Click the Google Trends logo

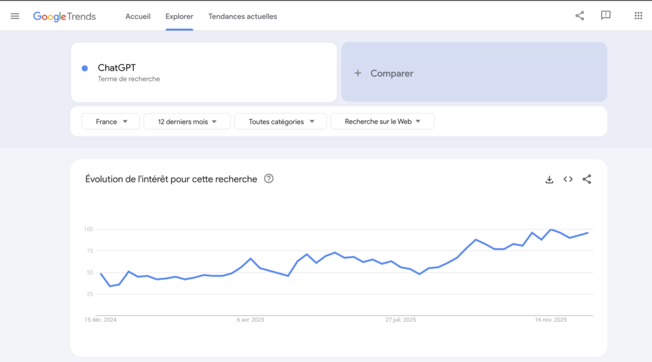64,17
